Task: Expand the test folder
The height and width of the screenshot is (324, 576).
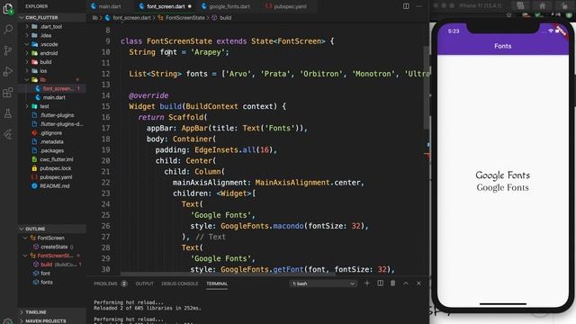Action: pyautogui.click(x=52, y=106)
